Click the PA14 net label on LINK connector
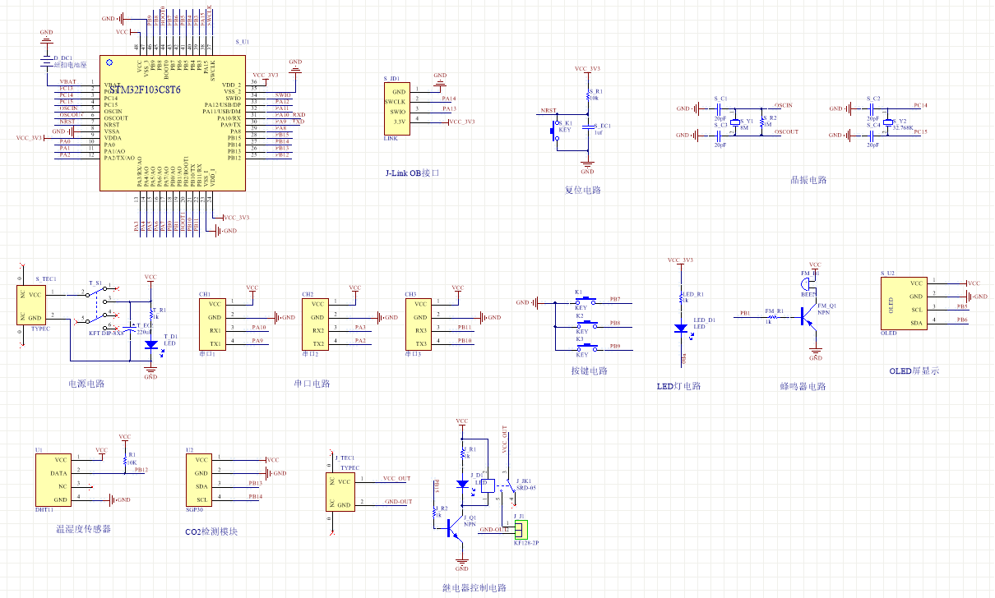Image resolution: width=995 pixels, height=598 pixels. [x=449, y=99]
